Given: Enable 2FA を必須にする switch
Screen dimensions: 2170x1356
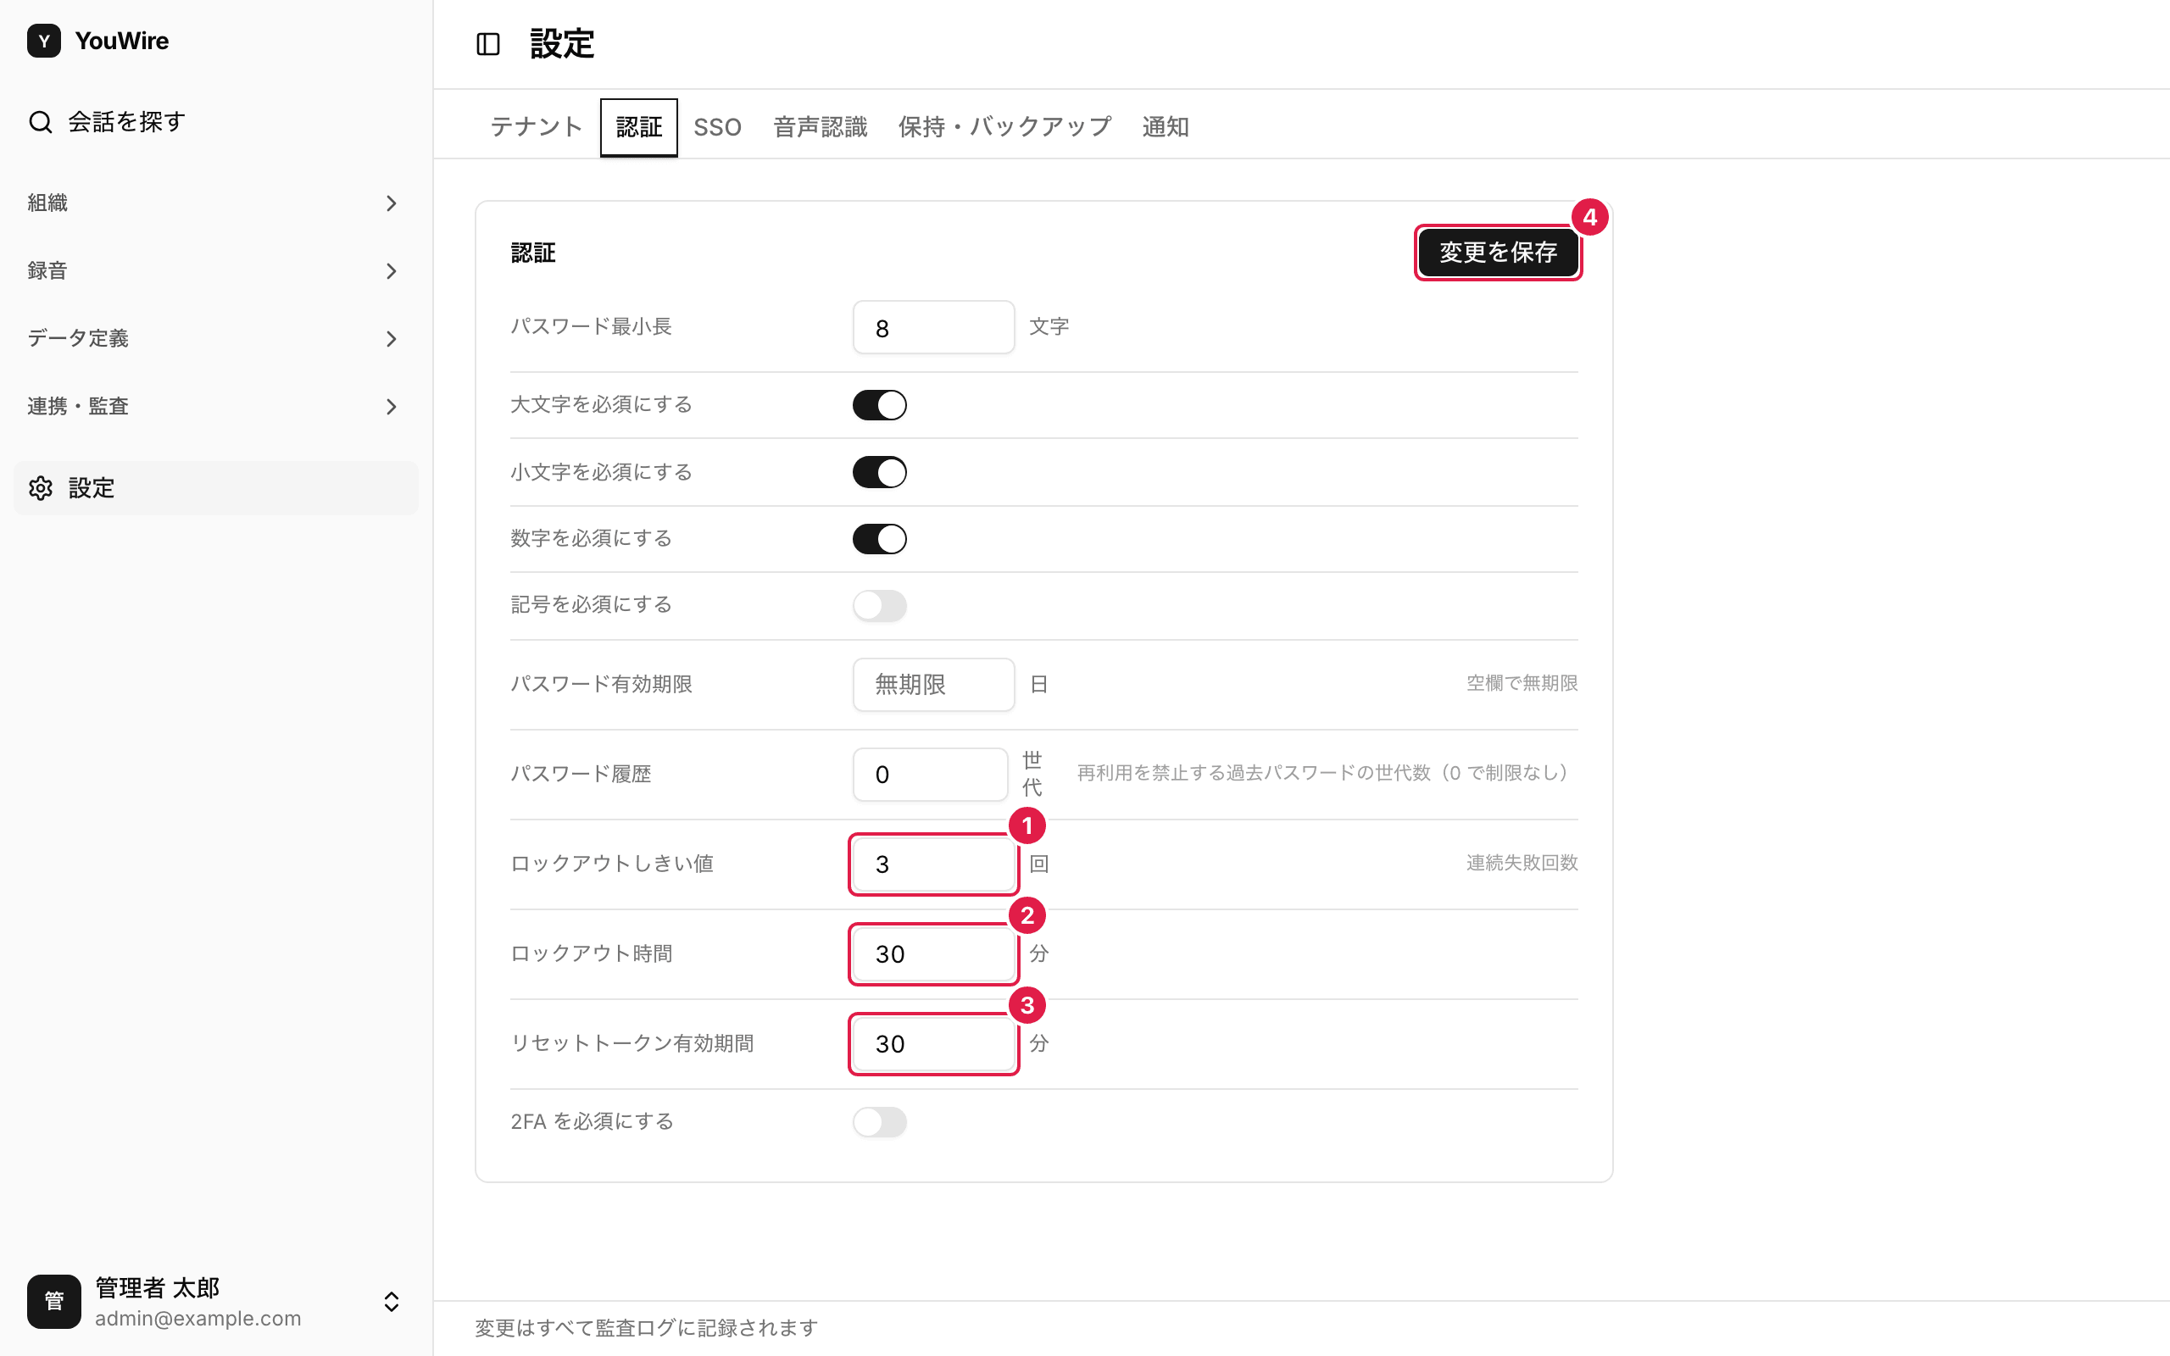Looking at the screenshot, I should pyautogui.click(x=879, y=1122).
